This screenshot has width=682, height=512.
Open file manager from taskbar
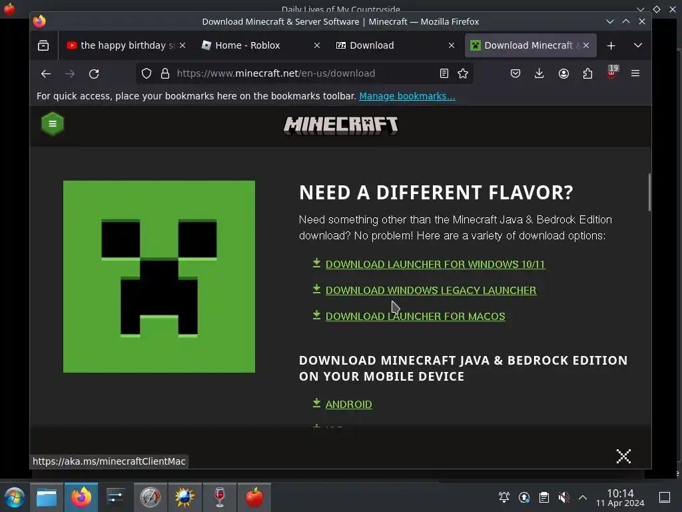click(x=47, y=497)
